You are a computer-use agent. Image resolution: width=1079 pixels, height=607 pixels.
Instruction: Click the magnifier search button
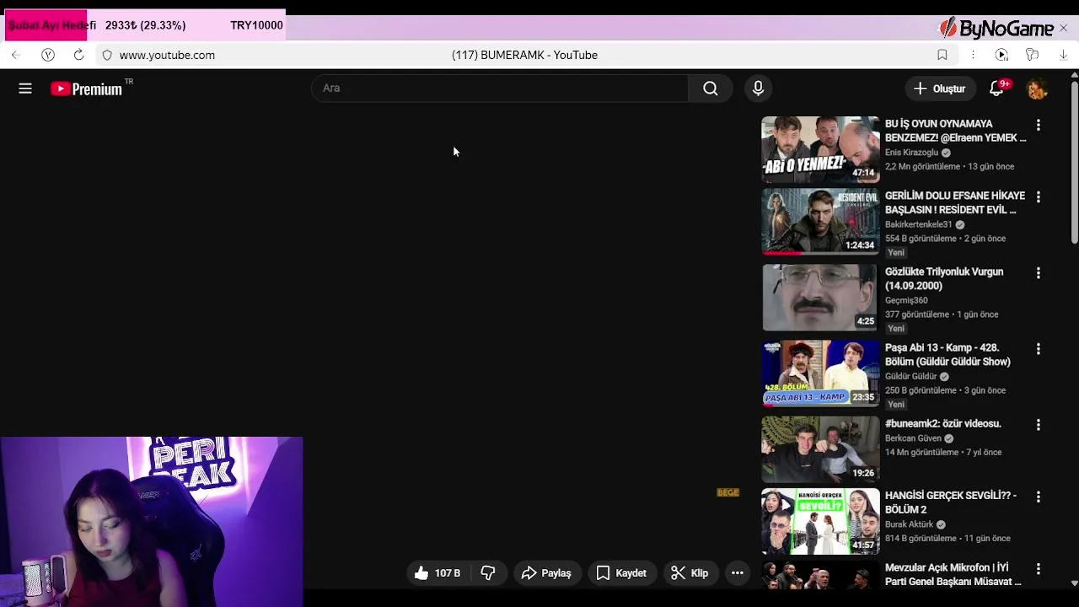(711, 89)
